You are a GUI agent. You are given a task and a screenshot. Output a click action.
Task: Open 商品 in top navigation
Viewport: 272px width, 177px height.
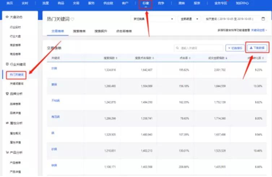[61, 3]
